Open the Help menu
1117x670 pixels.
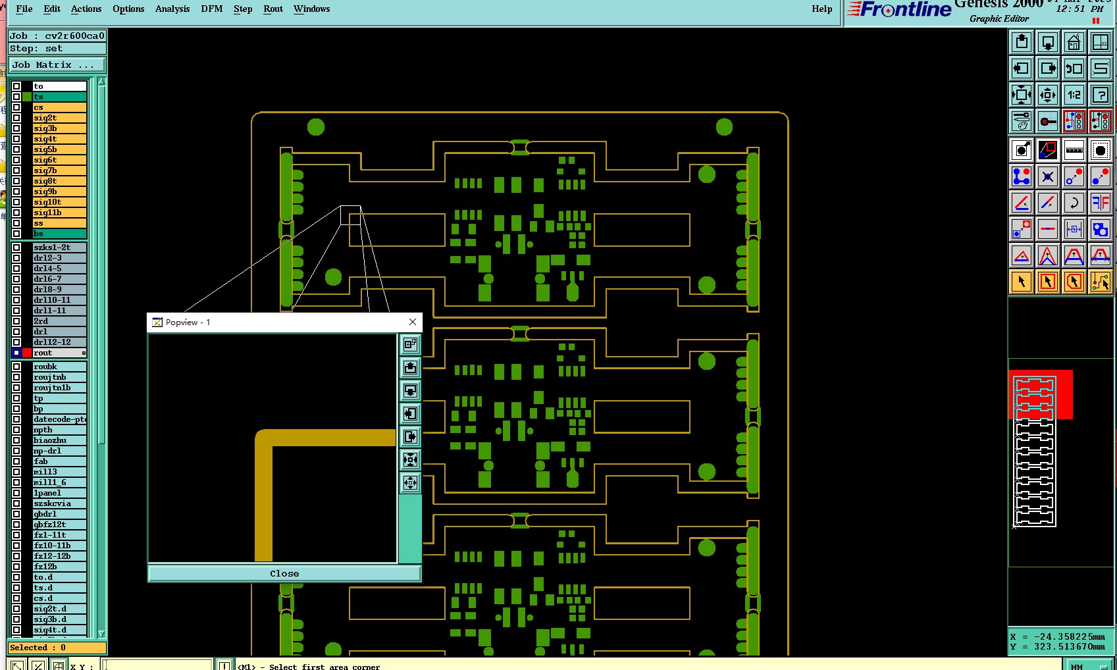[x=822, y=9]
